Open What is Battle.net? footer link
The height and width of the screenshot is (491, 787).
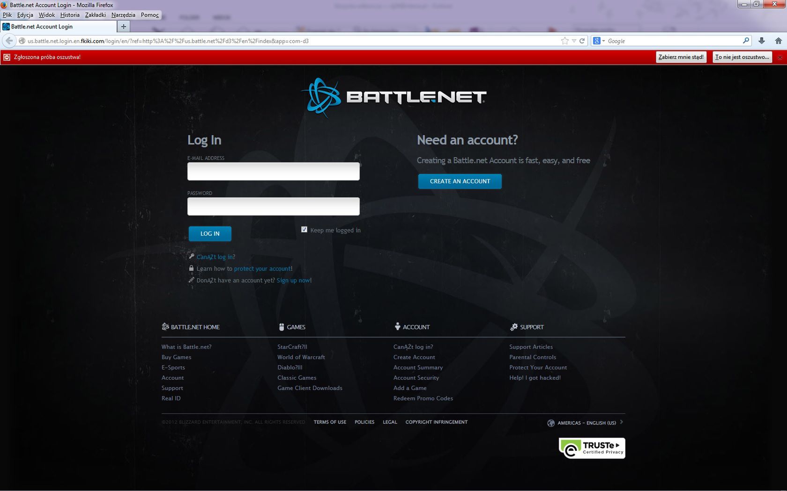click(186, 347)
